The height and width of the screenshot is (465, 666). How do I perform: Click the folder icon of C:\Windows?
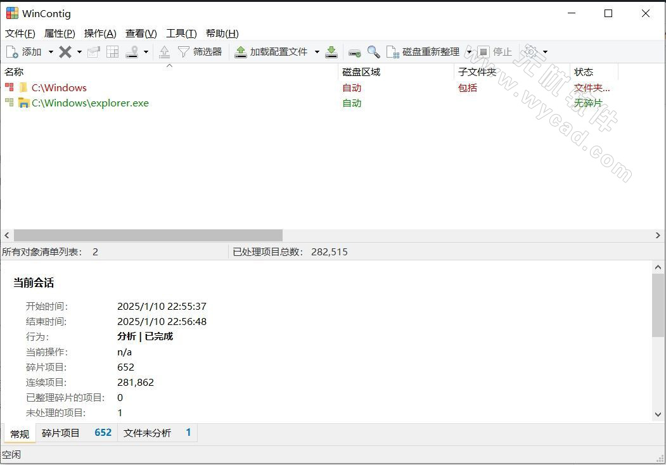[23, 87]
